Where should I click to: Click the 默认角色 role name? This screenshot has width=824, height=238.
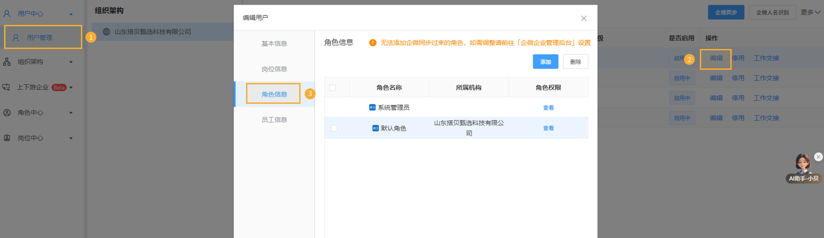point(394,128)
